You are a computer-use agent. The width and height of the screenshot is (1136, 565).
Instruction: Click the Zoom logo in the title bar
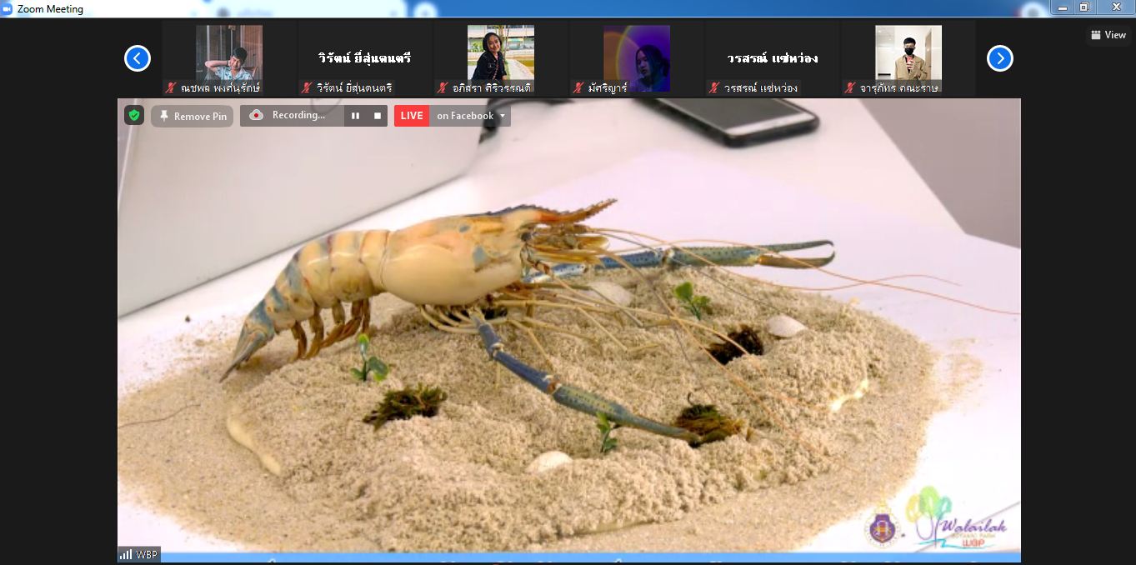coord(8,9)
